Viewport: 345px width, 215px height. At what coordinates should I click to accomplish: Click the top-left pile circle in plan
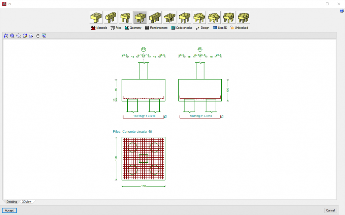click(x=132, y=147)
